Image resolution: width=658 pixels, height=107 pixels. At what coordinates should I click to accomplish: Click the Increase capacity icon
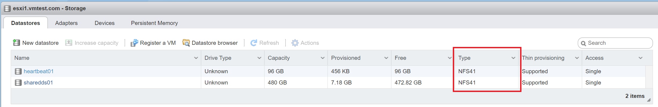(x=69, y=43)
